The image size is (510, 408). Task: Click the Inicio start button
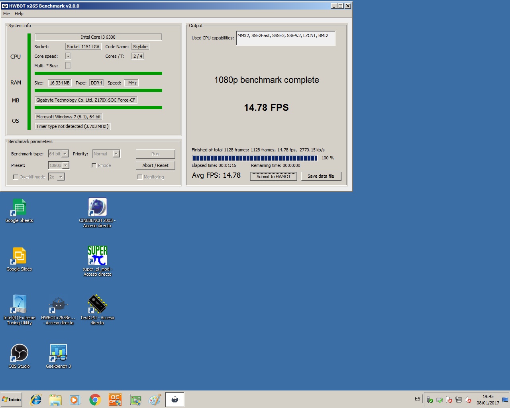[x=11, y=400]
